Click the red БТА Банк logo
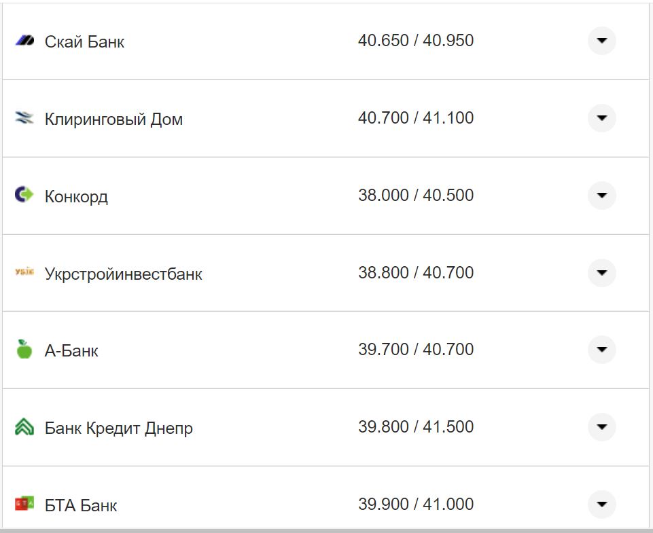The image size is (653, 533). 24,504
